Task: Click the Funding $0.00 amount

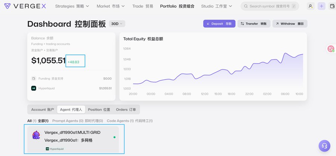Action: tap(108, 78)
